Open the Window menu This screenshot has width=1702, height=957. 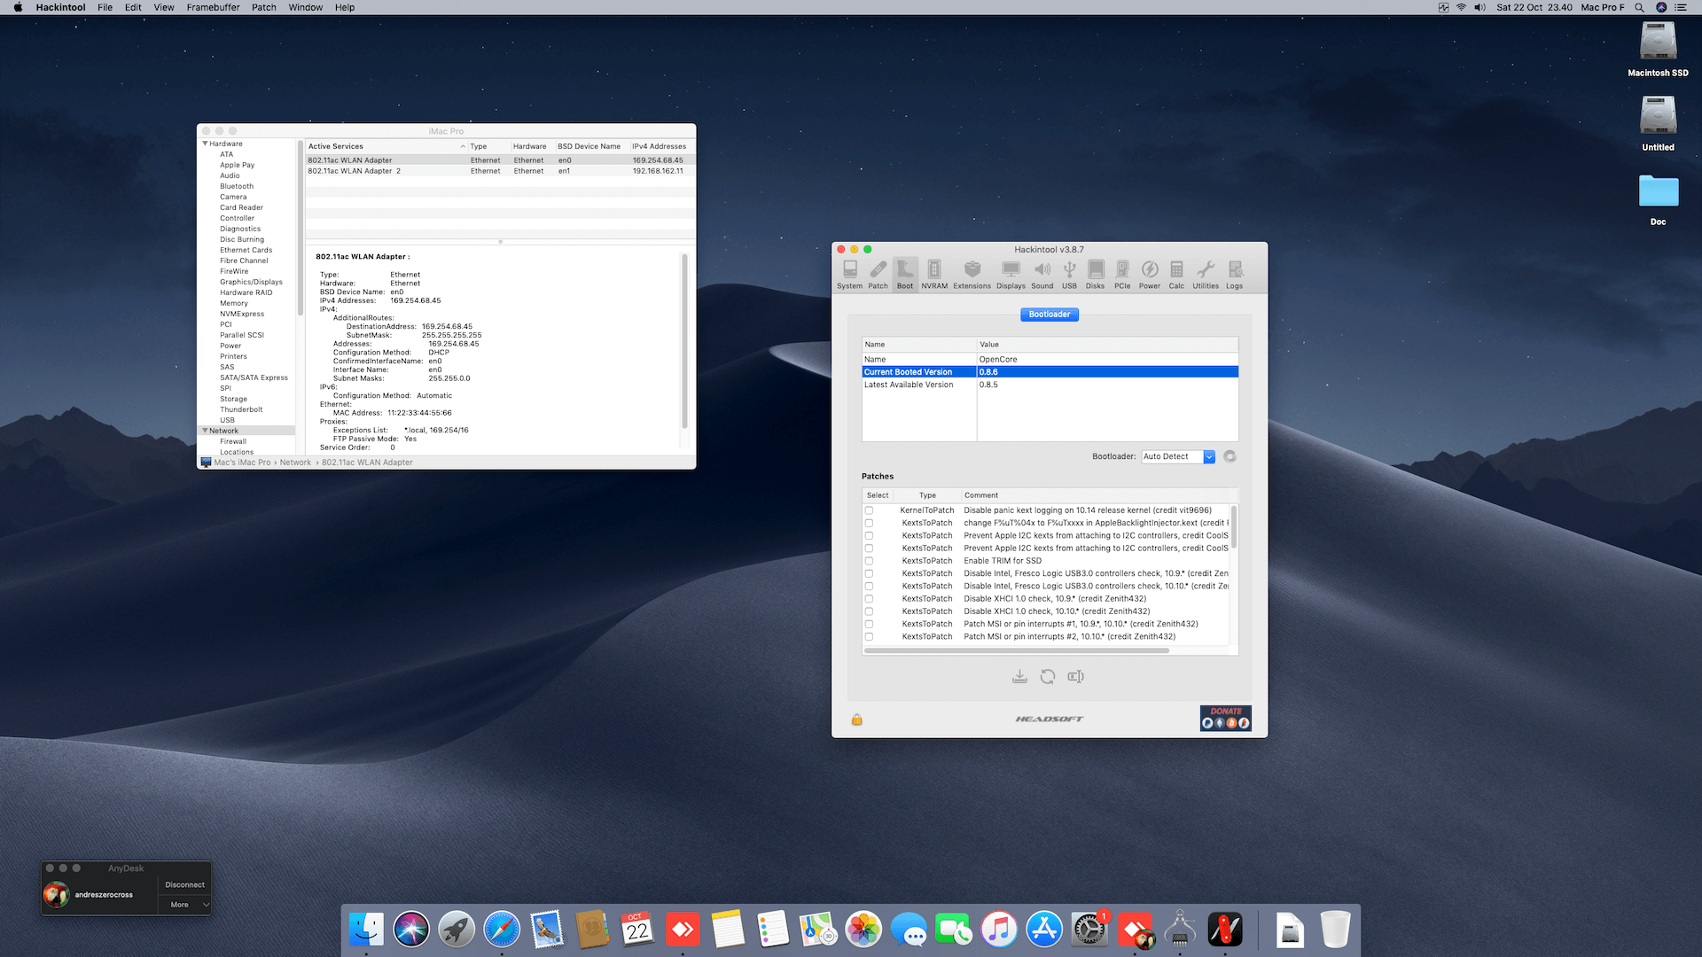[306, 7]
